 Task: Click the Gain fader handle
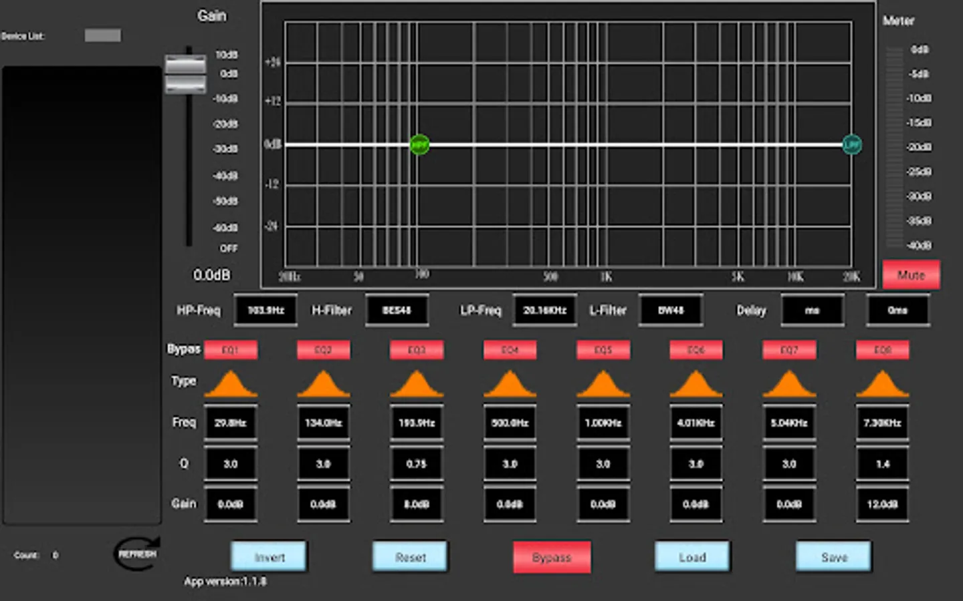(x=185, y=74)
